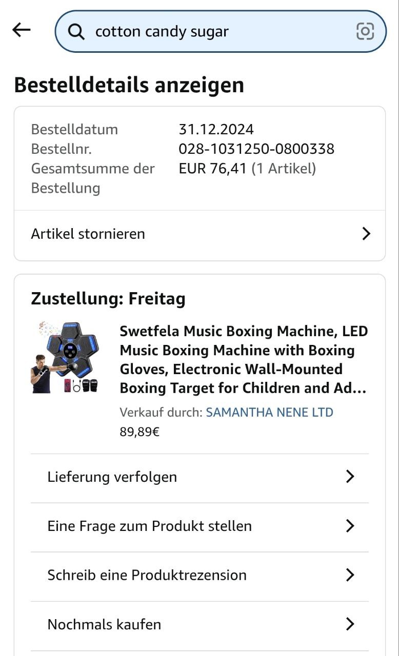Viewport: 399px width, 656px height.
Task: Open camera lens visual search
Action: point(365,32)
